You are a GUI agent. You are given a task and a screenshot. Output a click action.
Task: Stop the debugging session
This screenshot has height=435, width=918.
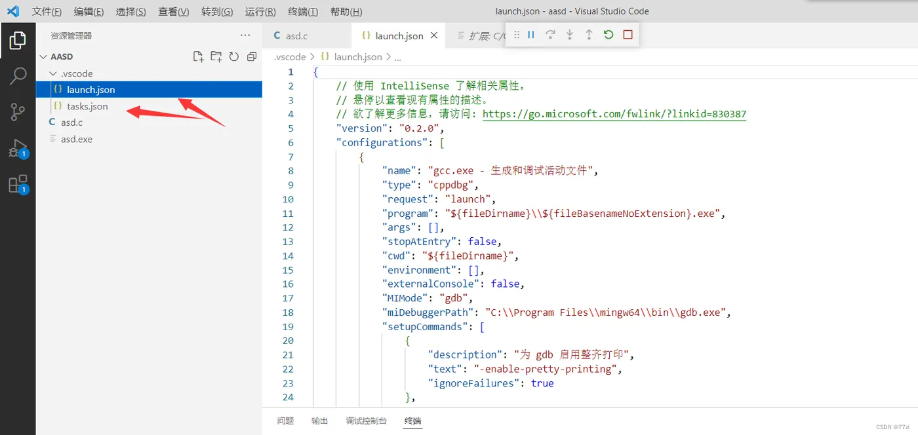pyautogui.click(x=628, y=35)
